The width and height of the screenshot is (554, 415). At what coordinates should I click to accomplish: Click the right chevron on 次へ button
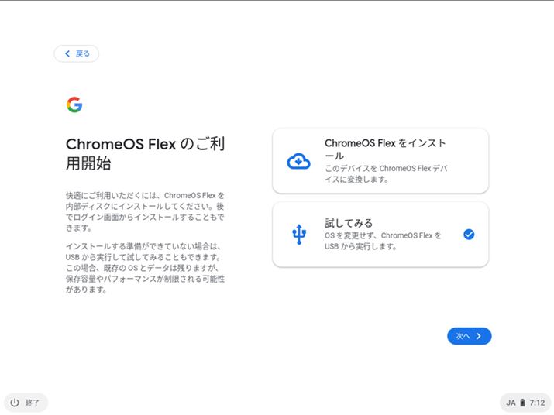480,336
